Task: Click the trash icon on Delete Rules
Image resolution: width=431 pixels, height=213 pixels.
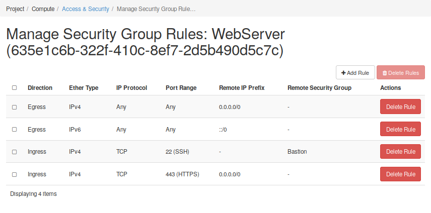Action: point(385,73)
